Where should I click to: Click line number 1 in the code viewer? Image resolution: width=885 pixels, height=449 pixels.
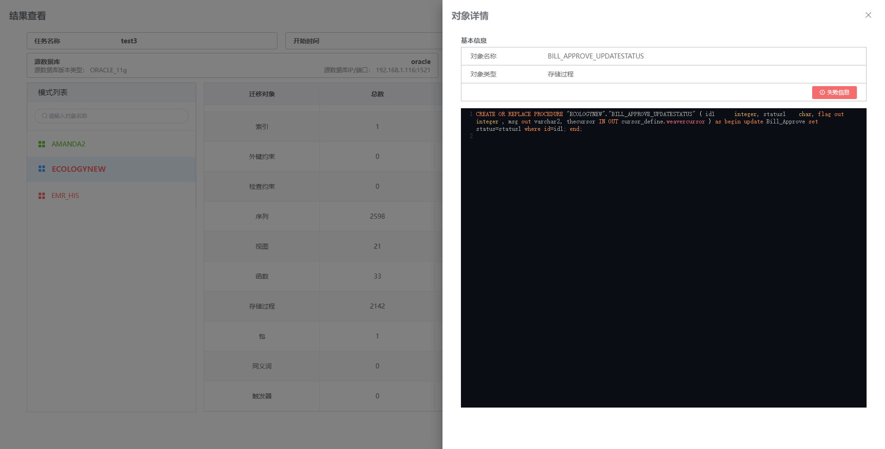(x=471, y=114)
